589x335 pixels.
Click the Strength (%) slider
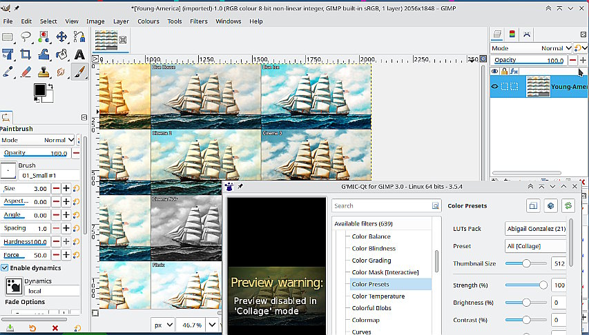pos(525,285)
